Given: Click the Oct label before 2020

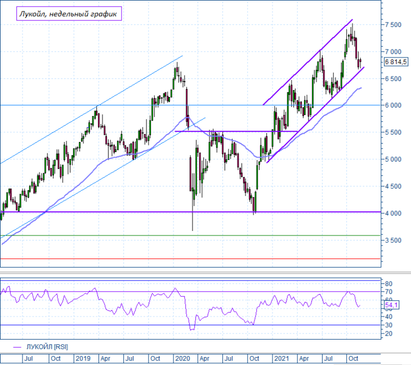Looking at the screenshot, I should pyautogui.click(x=155, y=358).
